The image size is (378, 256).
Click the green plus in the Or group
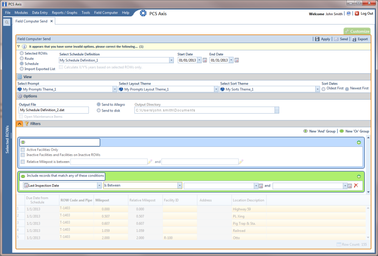point(359,177)
